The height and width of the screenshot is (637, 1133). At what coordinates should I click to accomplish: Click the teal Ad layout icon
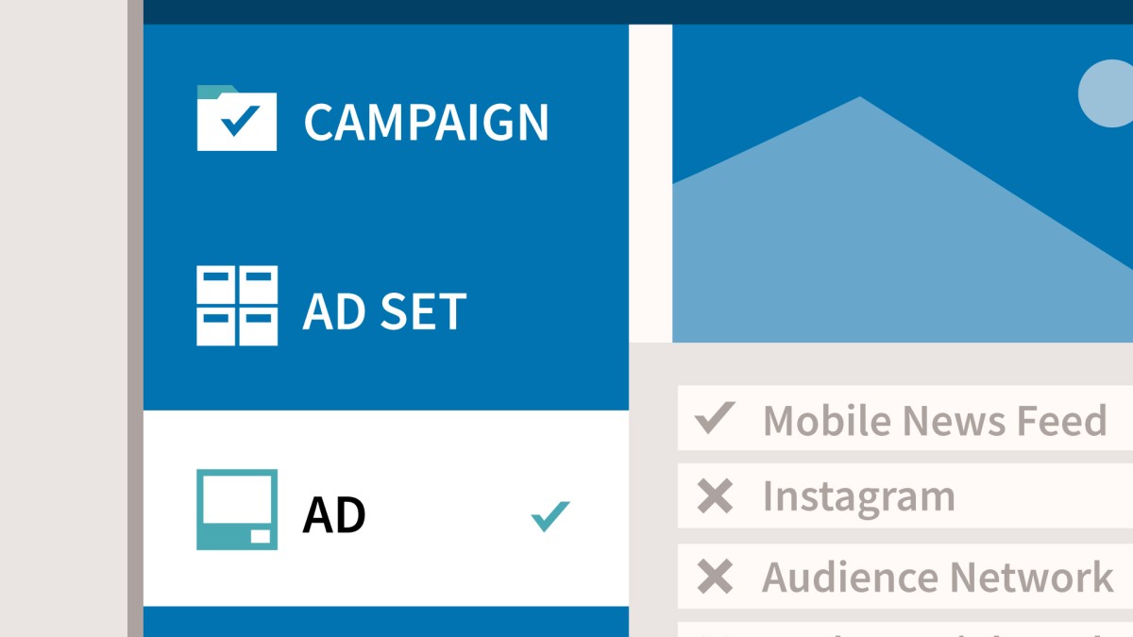pos(237,510)
